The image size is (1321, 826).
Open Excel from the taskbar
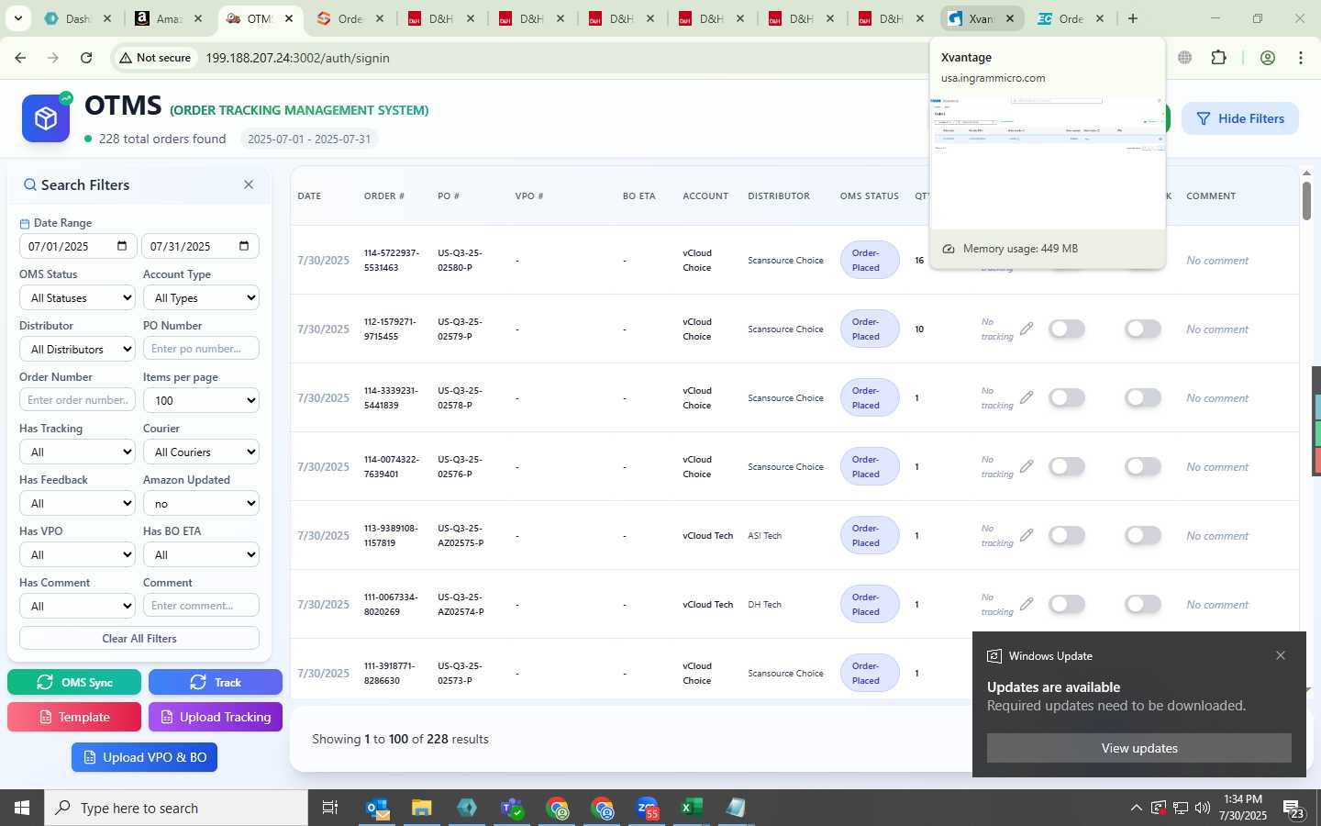click(692, 808)
